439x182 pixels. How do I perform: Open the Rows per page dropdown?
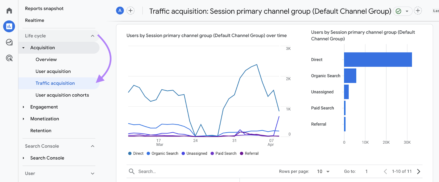click(x=324, y=171)
